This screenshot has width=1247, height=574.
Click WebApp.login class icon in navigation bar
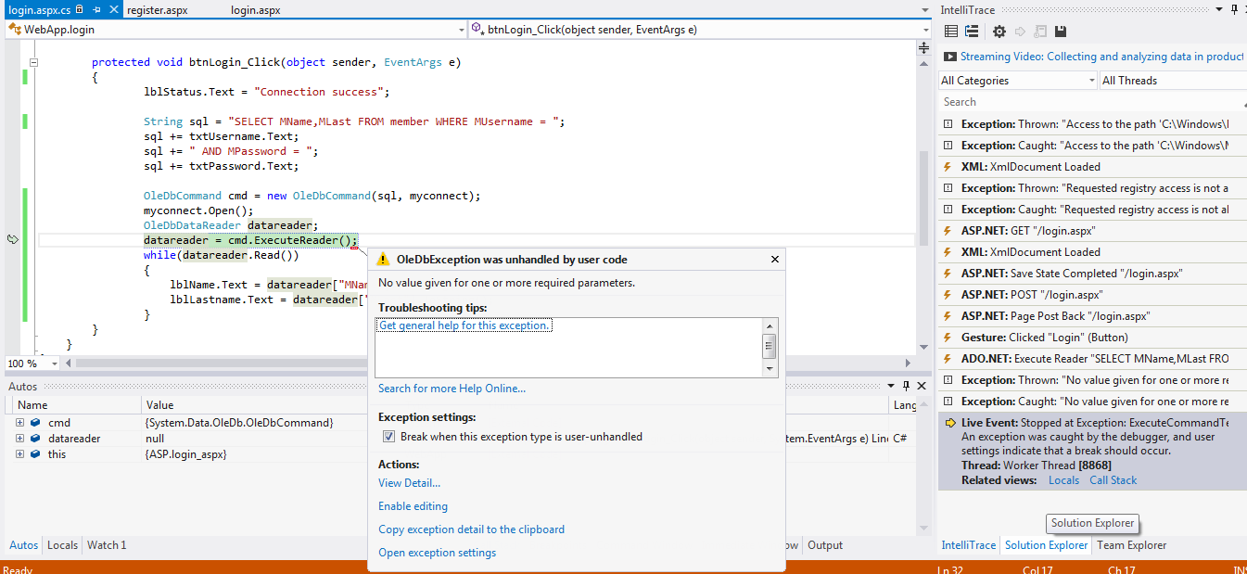tap(15, 30)
